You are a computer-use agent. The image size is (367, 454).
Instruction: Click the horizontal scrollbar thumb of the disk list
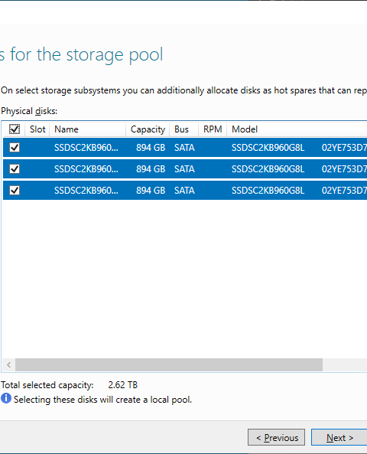point(169,364)
